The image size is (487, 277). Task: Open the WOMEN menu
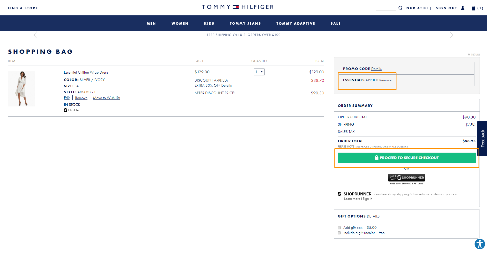pos(180,23)
